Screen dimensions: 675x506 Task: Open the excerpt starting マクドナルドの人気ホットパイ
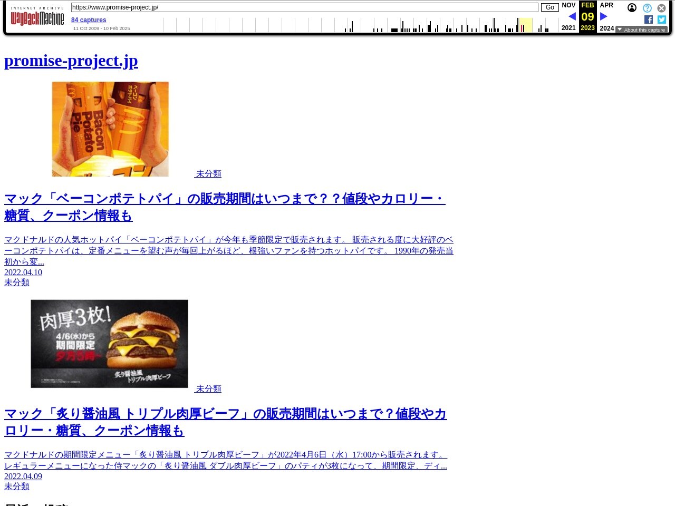(x=229, y=250)
